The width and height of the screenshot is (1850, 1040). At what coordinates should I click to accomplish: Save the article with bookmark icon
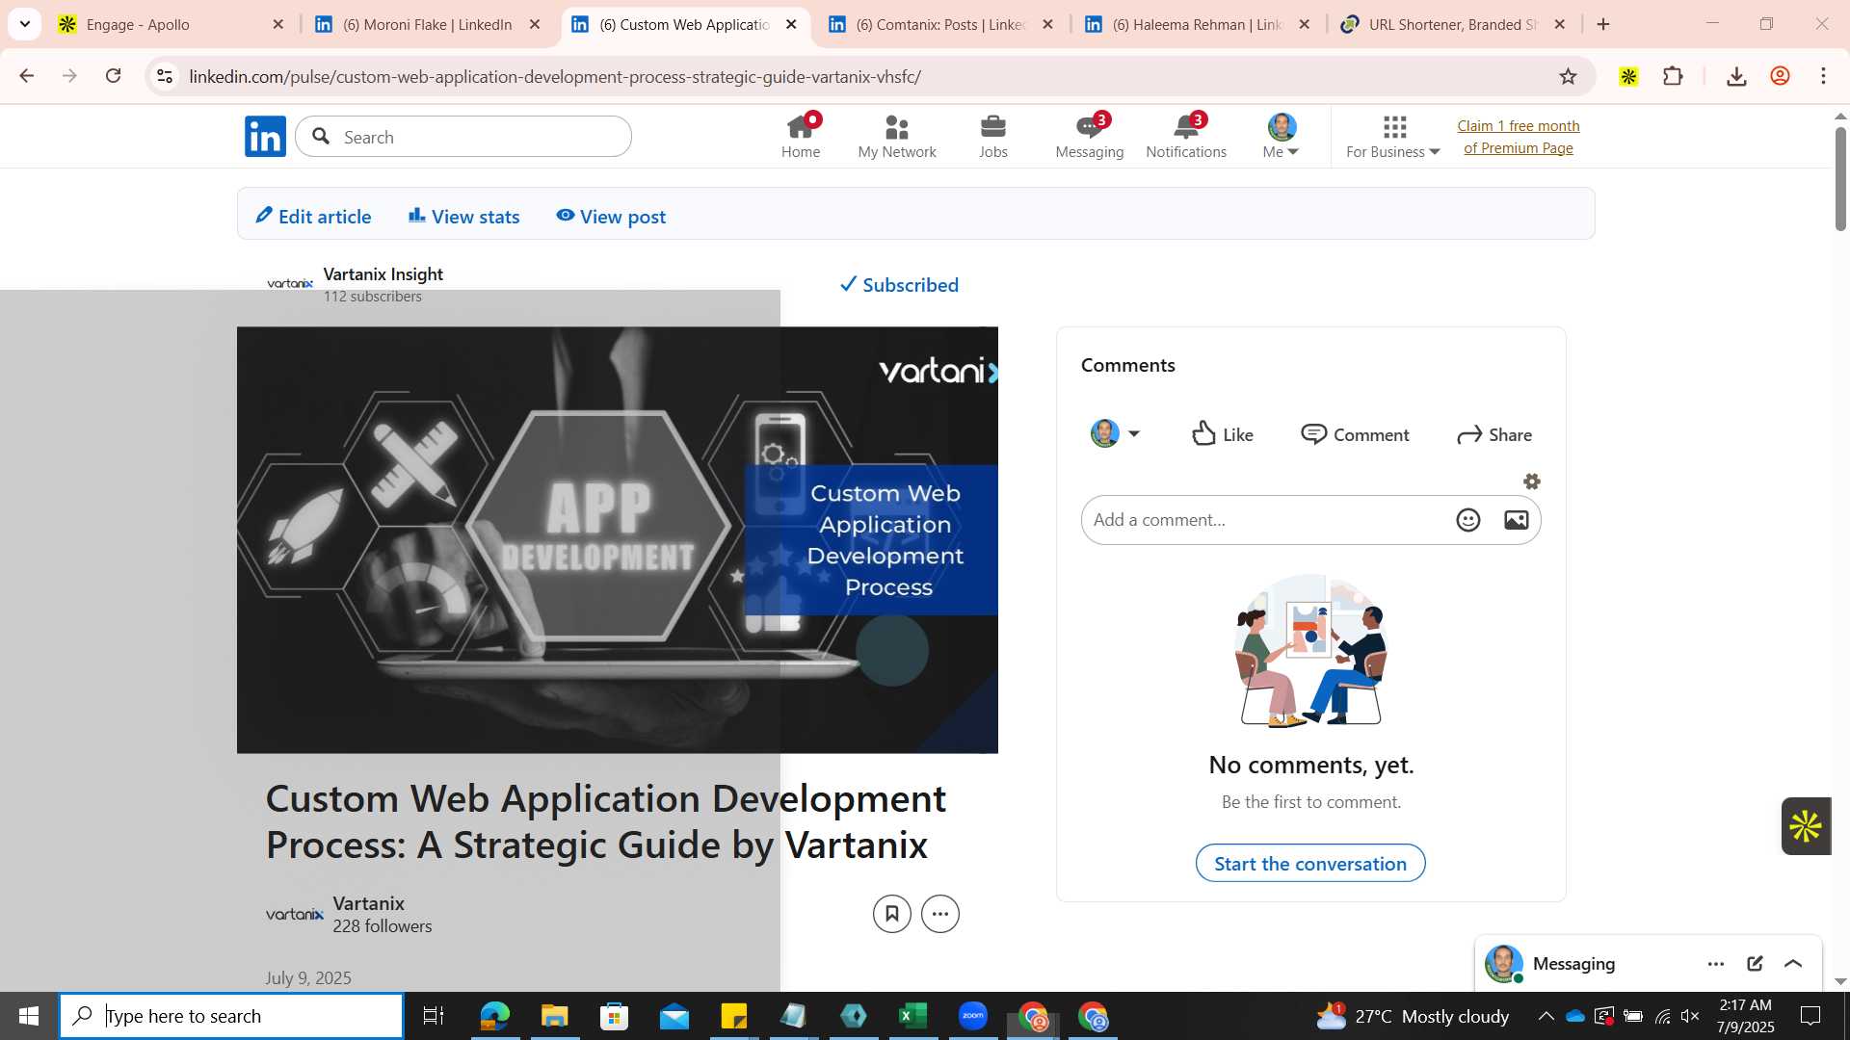pos(892,914)
